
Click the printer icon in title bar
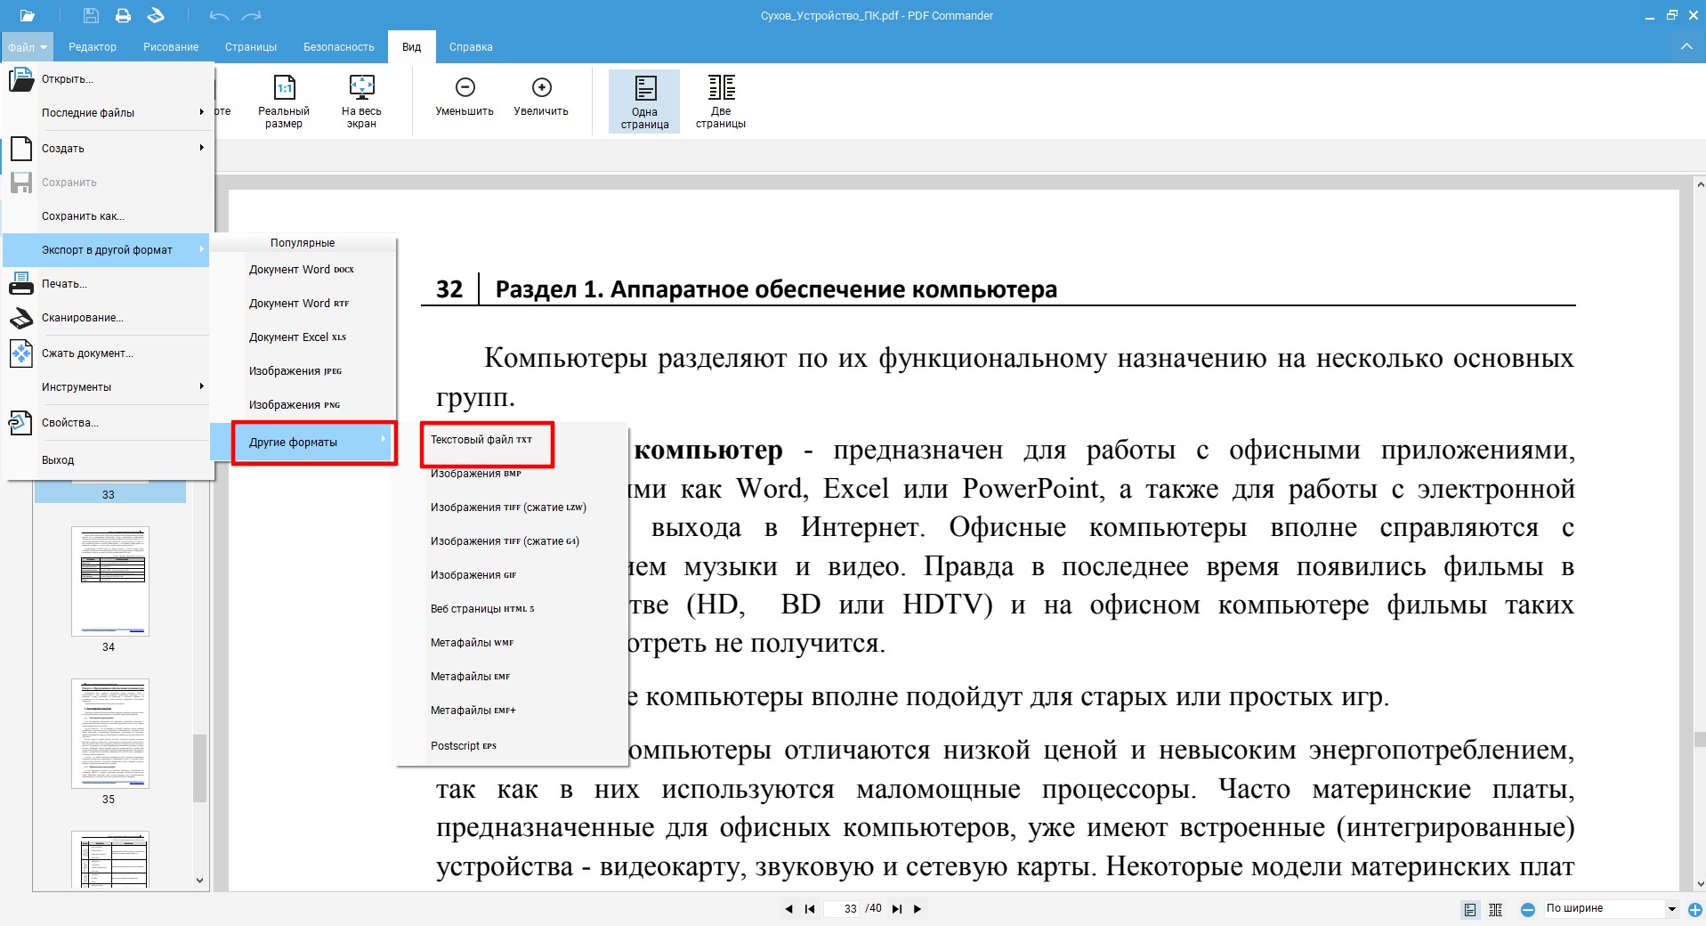pos(123,15)
